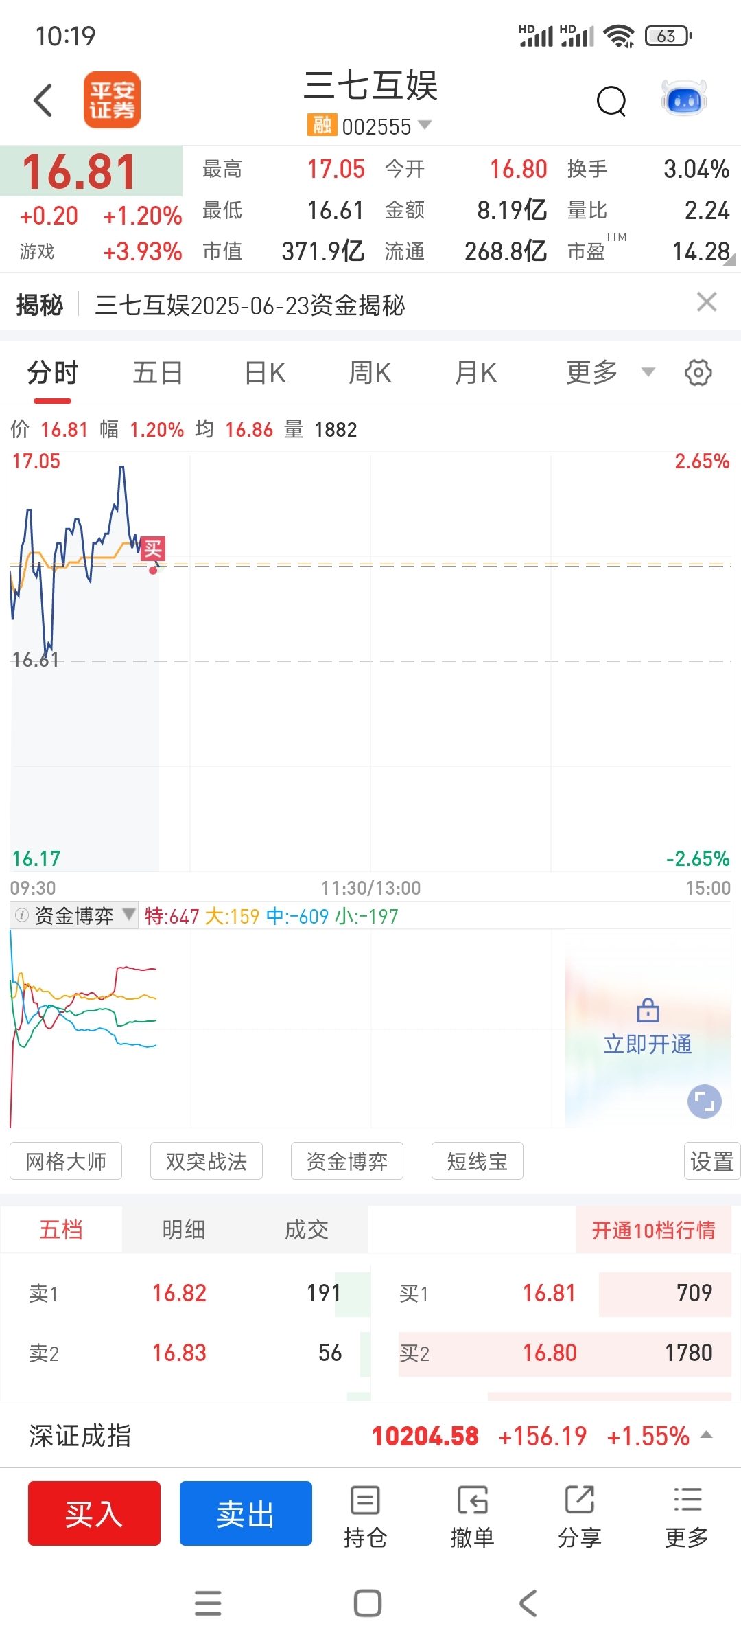Tap the back arrow at top left
Screen dimensions: 741x1648
click(x=43, y=100)
